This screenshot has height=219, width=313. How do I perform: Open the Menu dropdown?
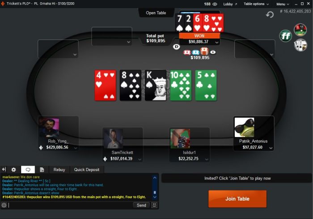tap(283, 4)
